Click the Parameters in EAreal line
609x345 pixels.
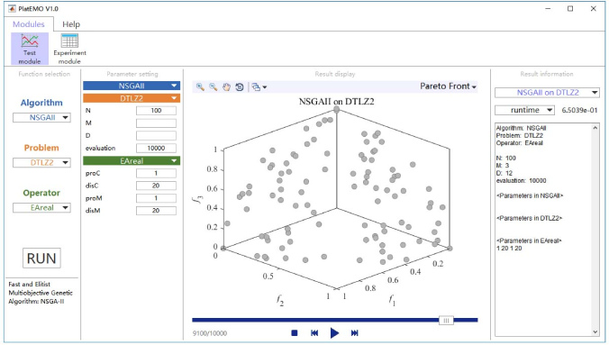pos(529,241)
